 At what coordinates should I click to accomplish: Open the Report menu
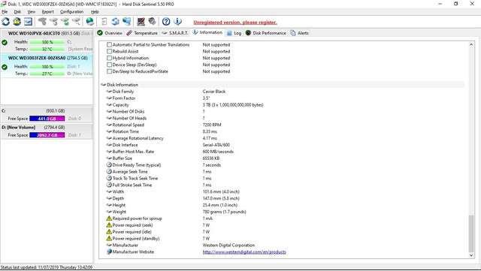click(48, 12)
